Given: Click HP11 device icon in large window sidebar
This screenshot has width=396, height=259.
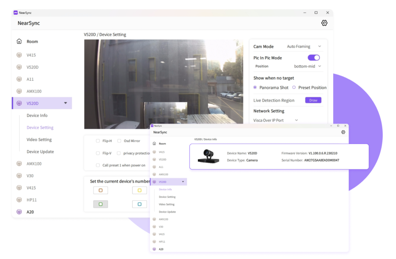Looking at the screenshot, I should tap(19, 200).
